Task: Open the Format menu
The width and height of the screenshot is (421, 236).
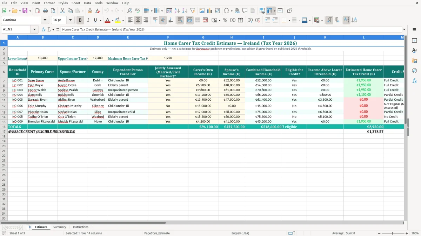Action: tap(49, 3)
